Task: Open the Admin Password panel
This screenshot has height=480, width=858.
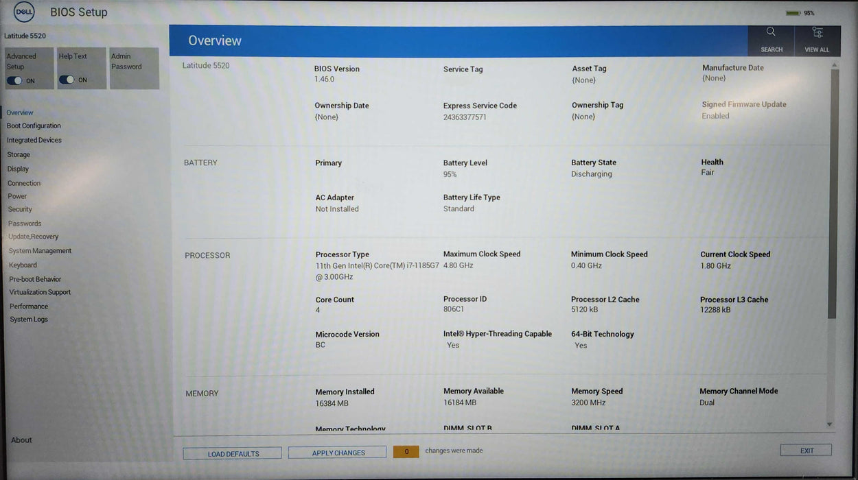Action: [x=134, y=69]
